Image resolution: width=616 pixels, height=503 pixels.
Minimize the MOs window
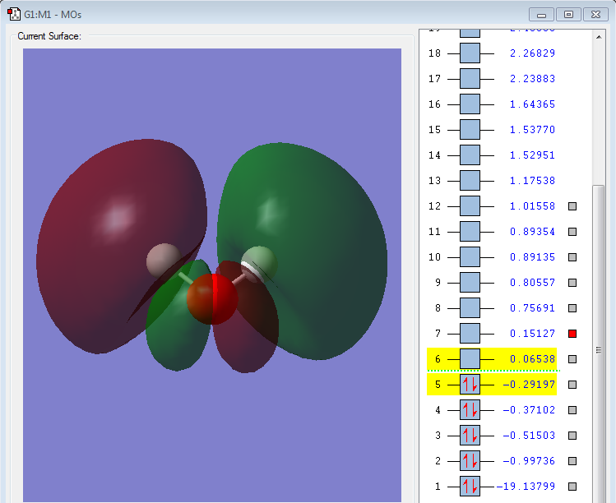[542, 14]
